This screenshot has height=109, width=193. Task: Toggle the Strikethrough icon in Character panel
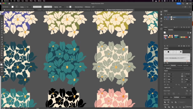point(190,85)
